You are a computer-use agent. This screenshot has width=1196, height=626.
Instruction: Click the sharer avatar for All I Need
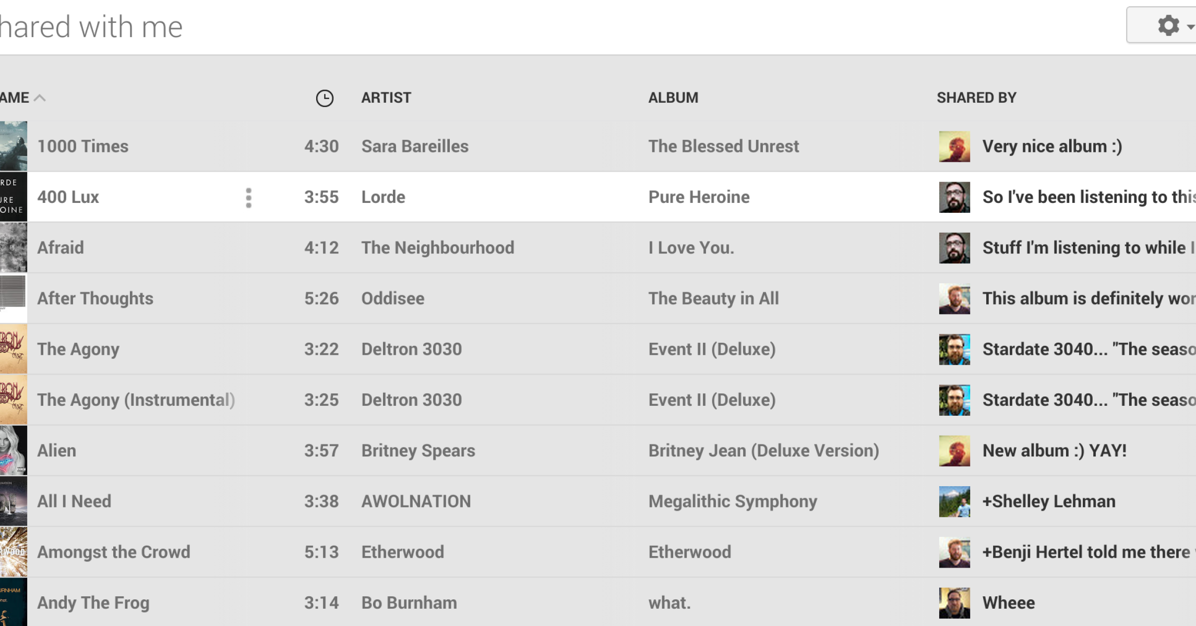point(954,501)
